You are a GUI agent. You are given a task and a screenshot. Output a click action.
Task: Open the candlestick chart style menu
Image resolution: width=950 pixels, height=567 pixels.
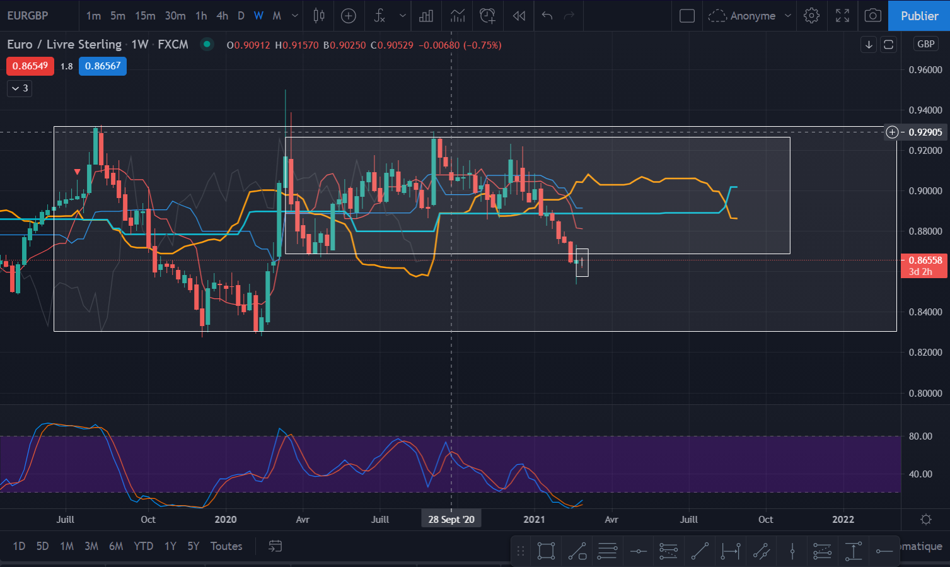pos(319,16)
